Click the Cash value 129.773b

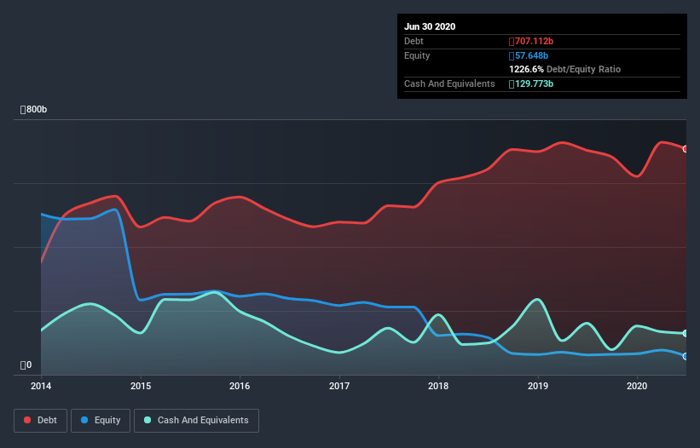tap(531, 83)
